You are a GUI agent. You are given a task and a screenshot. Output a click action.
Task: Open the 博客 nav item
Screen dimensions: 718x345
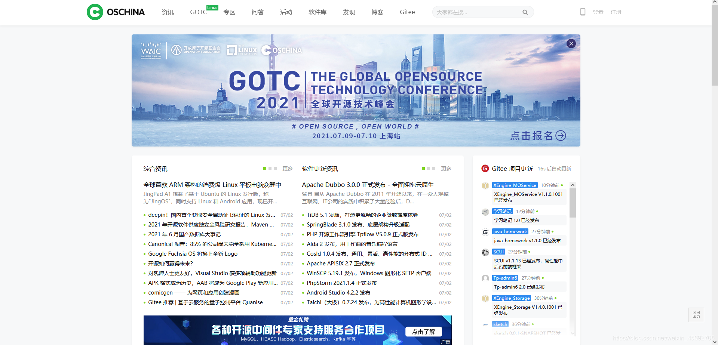point(377,12)
